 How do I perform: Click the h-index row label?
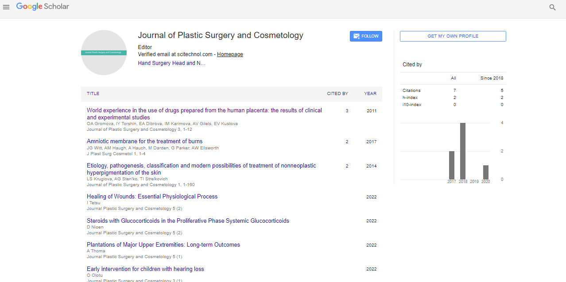coord(410,98)
